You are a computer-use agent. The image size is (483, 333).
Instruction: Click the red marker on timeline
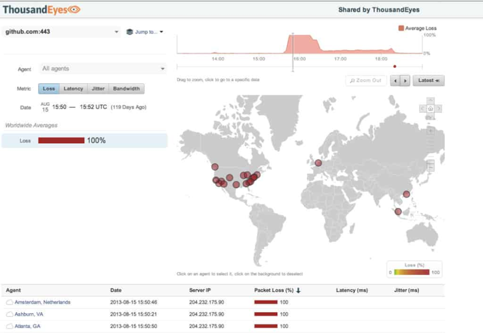coord(394,66)
